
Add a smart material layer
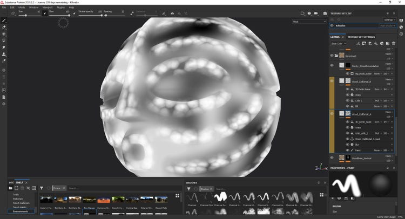(x=382, y=44)
